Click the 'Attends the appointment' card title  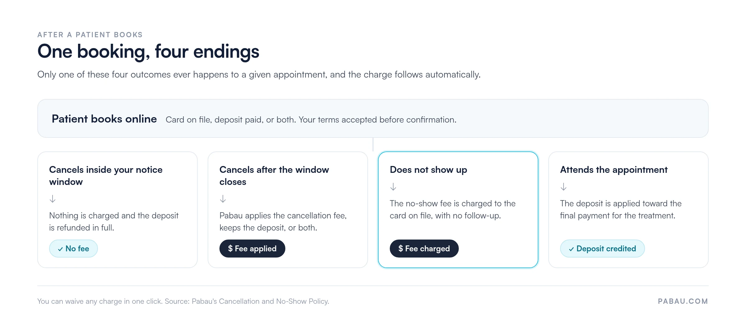click(614, 170)
